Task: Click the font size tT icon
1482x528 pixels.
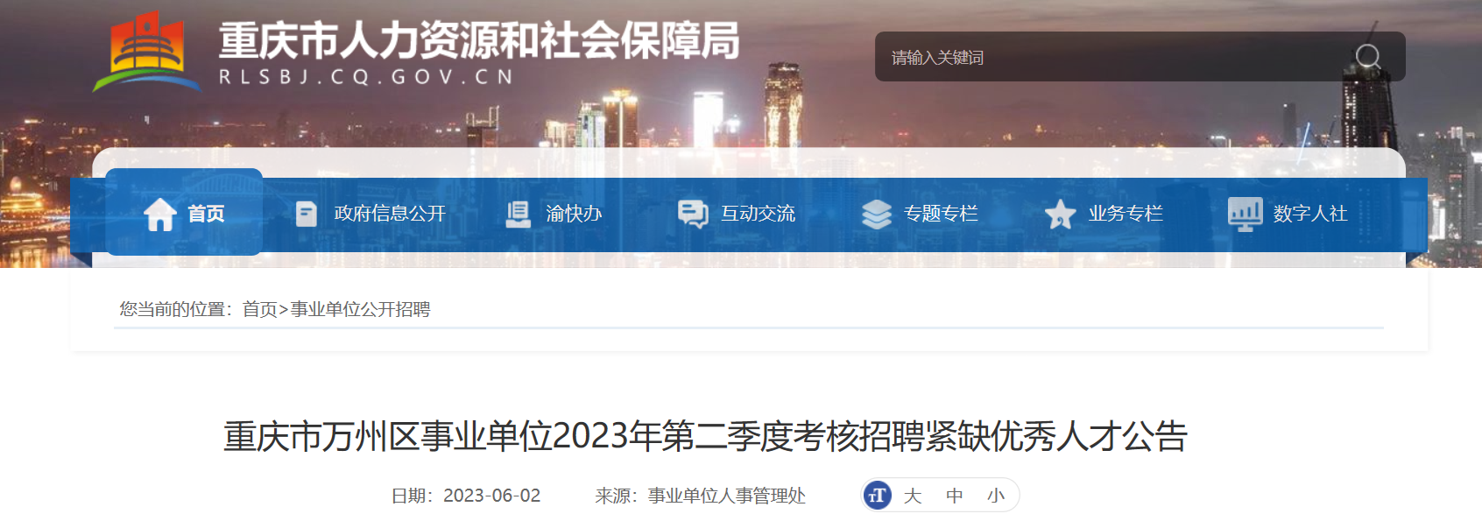Action: tap(877, 496)
